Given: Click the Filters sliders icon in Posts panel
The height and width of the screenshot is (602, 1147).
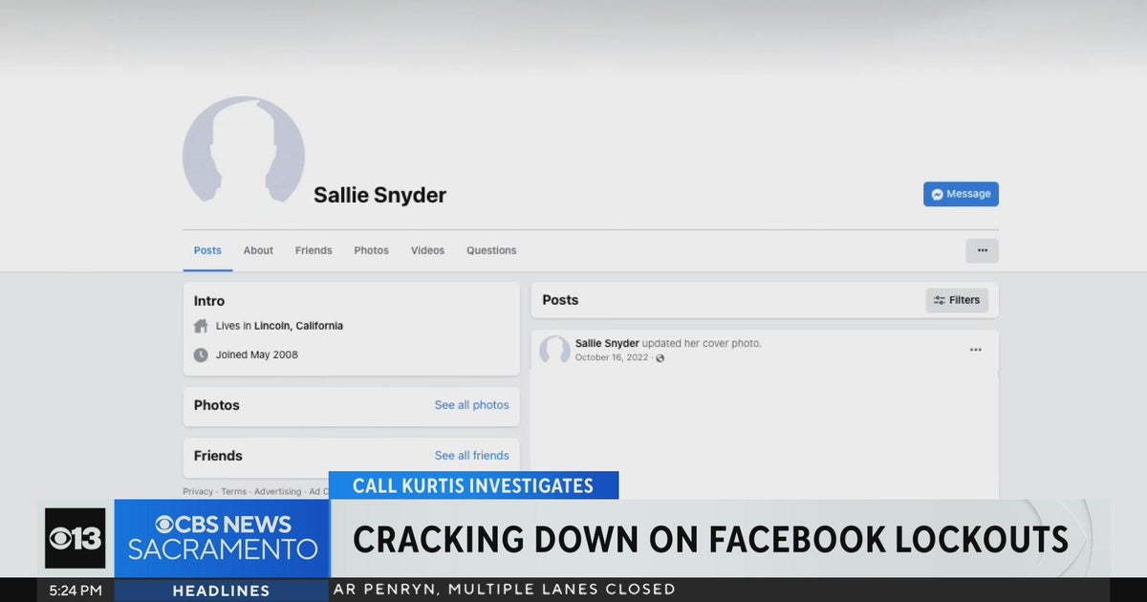Looking at the screenshot, I should tap(940, 299).
